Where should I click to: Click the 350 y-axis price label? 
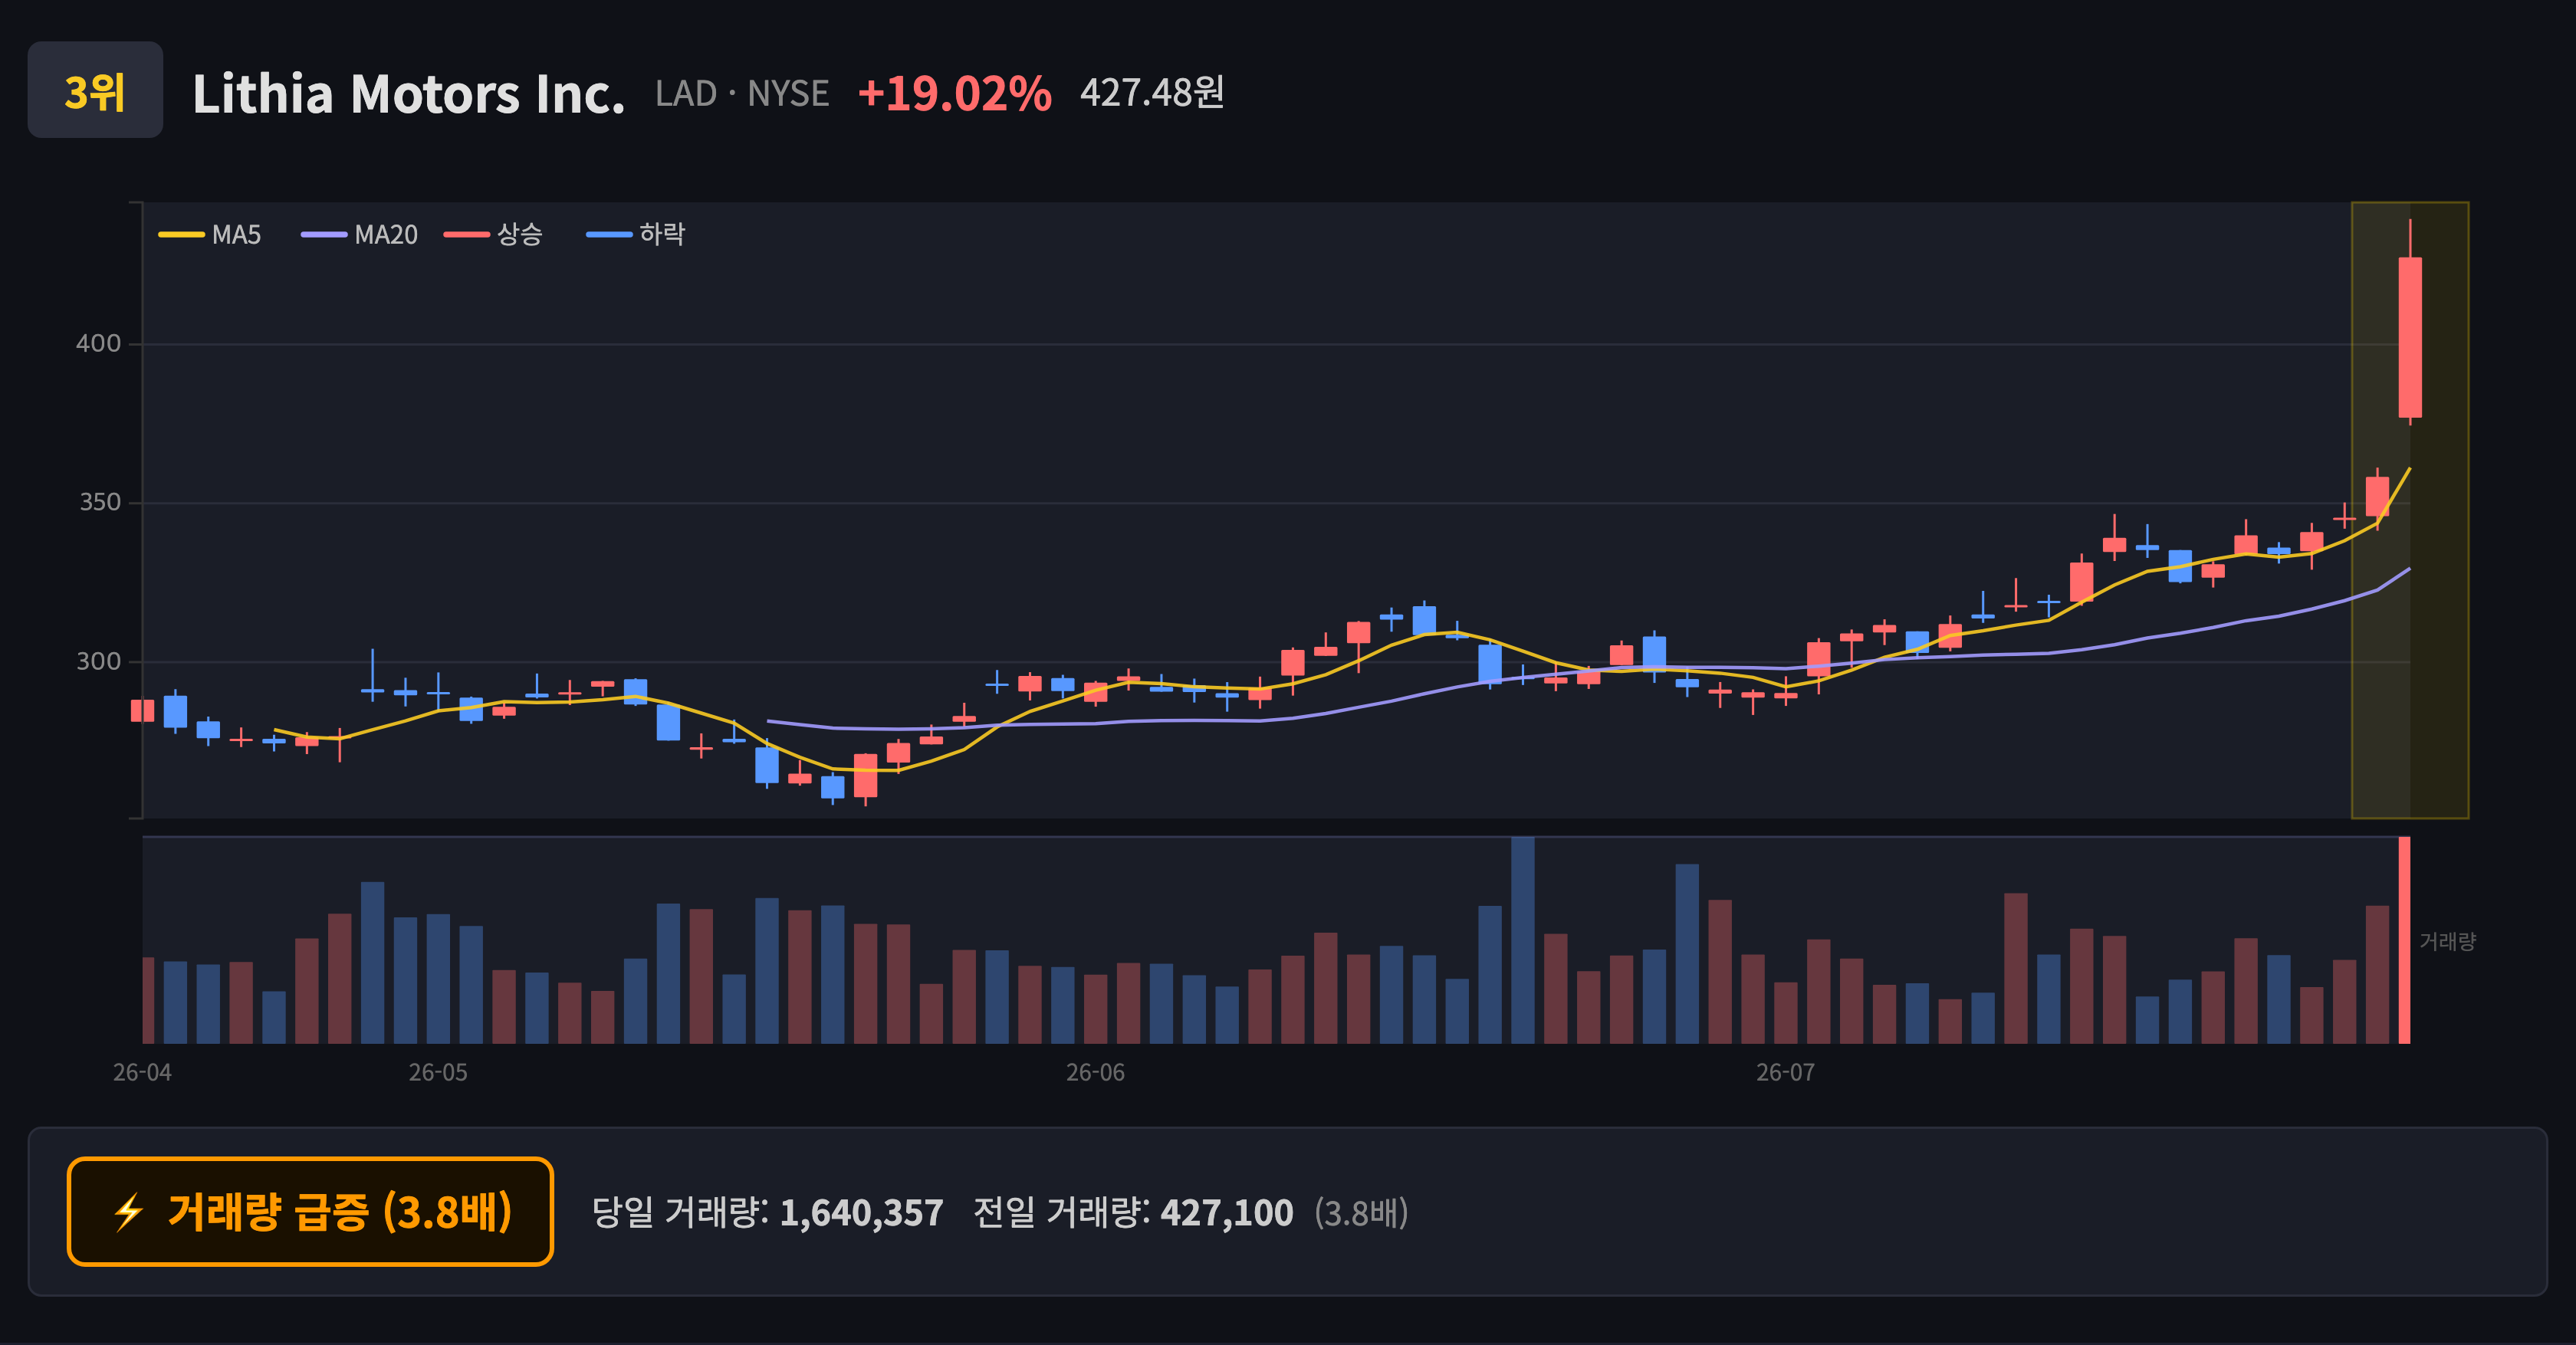[99, 503]
